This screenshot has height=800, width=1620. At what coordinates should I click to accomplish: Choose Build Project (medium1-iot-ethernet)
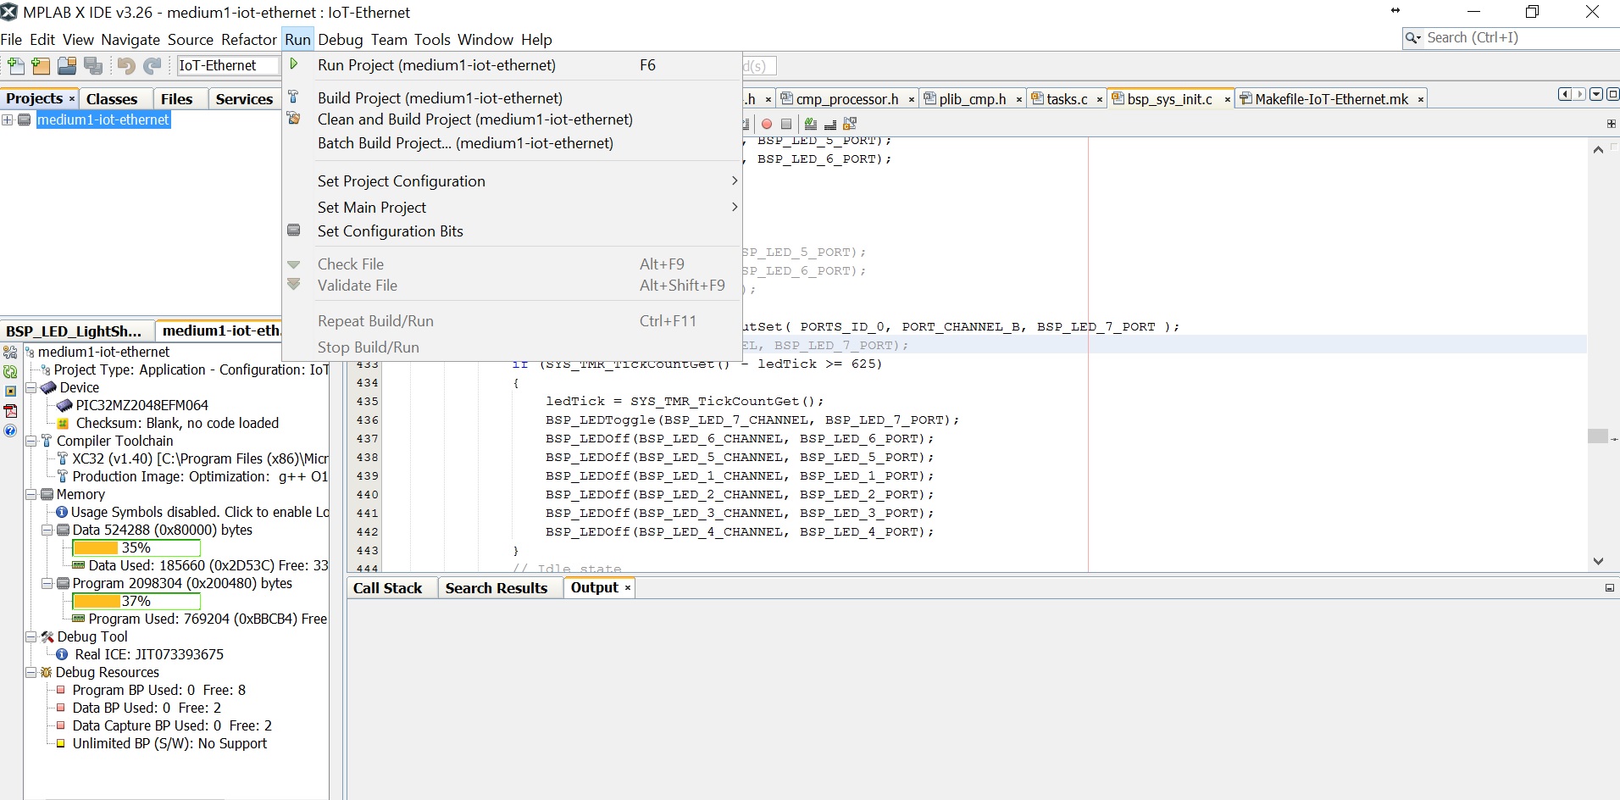513,98
